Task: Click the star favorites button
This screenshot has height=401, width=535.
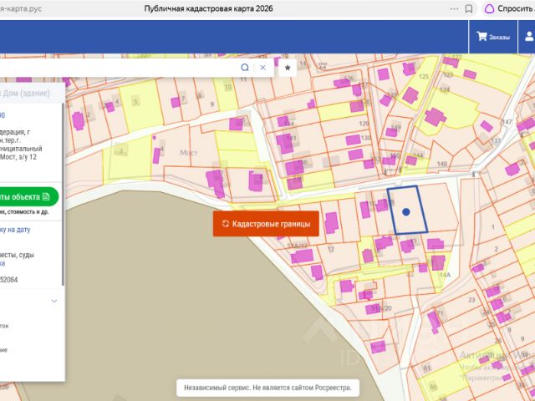Action: 288,68
